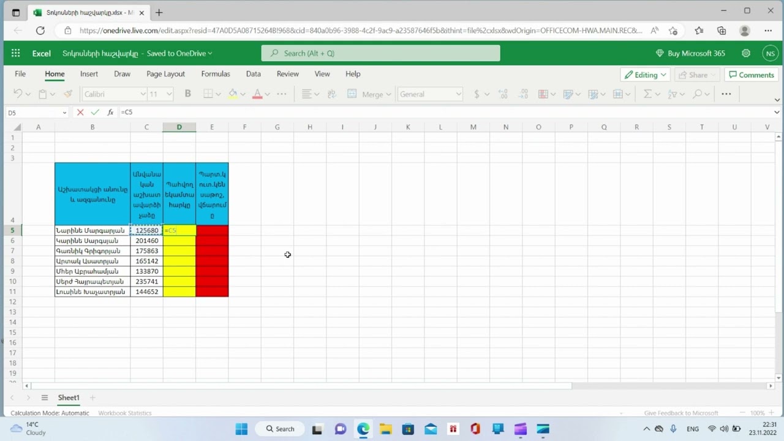The height and width of the screenshot is (441, 784).
Task: Confirm formula entry with checkmark icon
Action: [94, 112]
